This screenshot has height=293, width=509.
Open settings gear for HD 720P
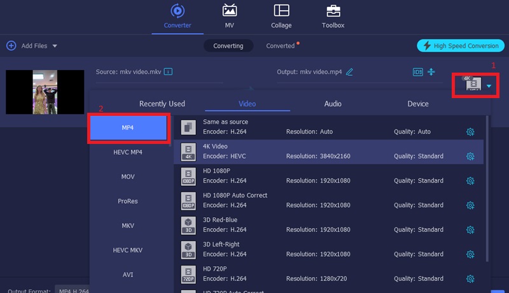[x=470, y=279]
